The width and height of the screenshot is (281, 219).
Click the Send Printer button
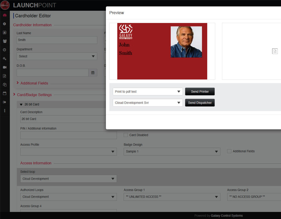pyautogui.click(x=200, y=92)
